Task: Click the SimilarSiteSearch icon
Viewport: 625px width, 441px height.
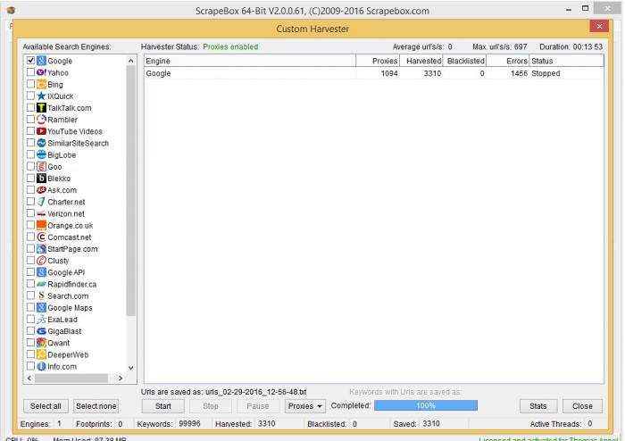Action: coord(41,143)
